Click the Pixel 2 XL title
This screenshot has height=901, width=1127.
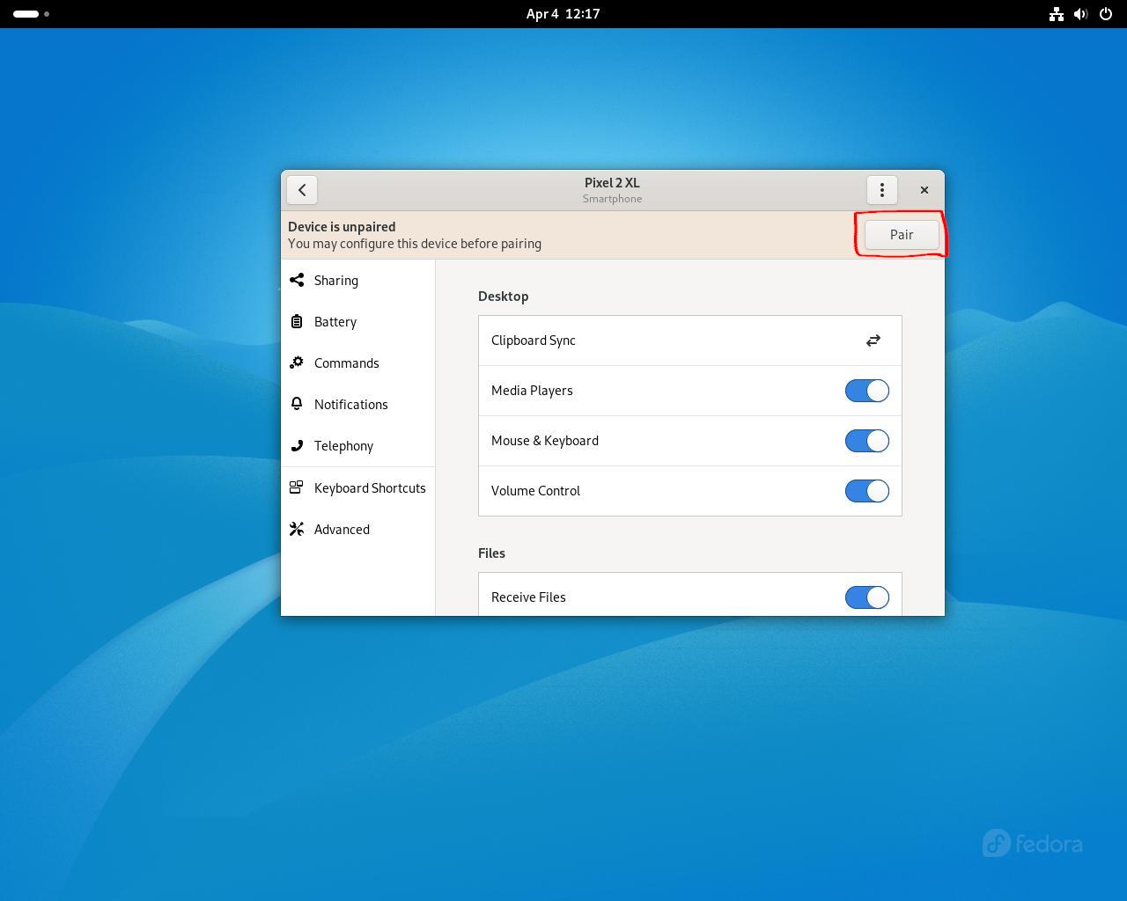pyautogui.click(x=612, y=183)
